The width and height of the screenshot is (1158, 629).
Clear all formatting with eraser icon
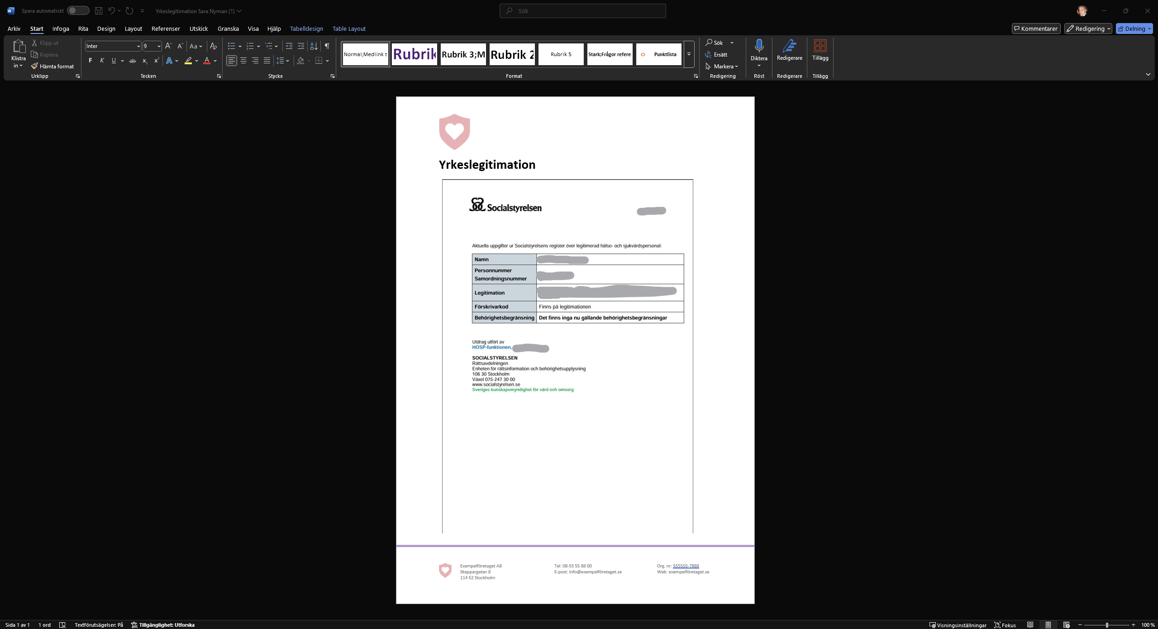(214, 46)
